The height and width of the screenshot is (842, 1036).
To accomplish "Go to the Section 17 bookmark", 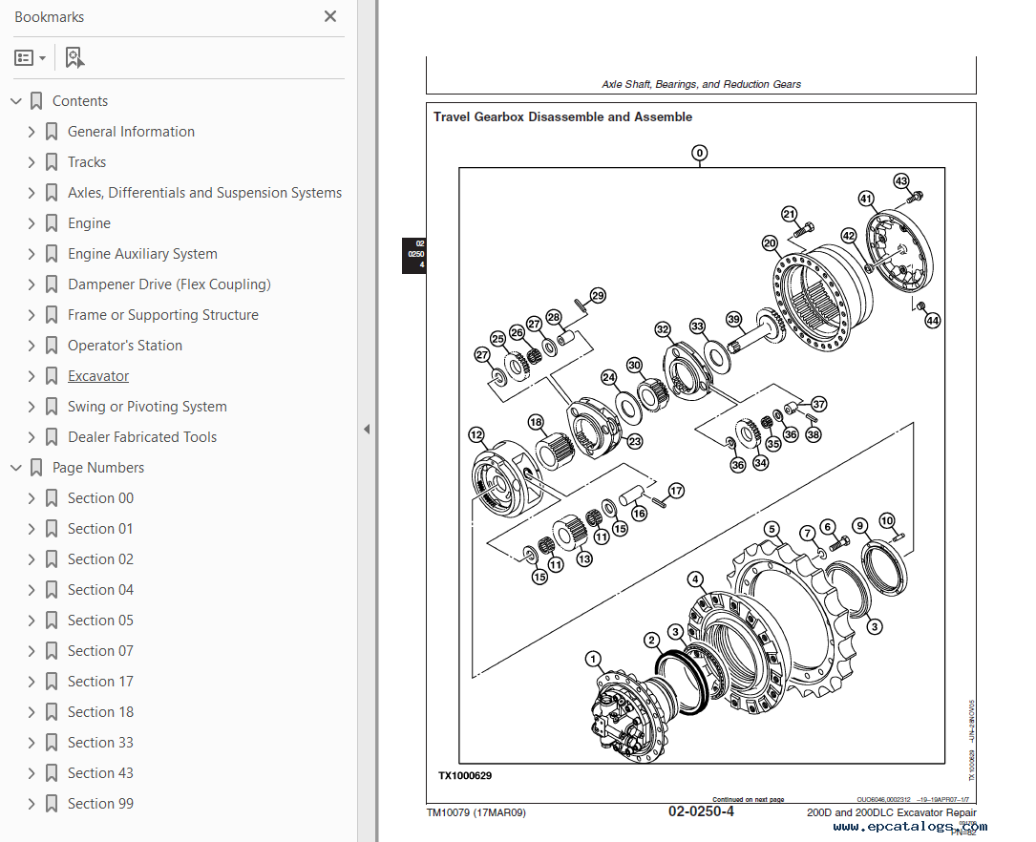I will tap(100, 682).
